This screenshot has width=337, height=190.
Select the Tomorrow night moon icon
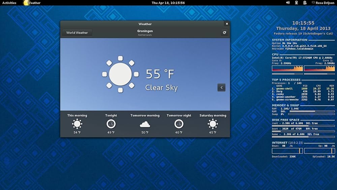(179, 124)
